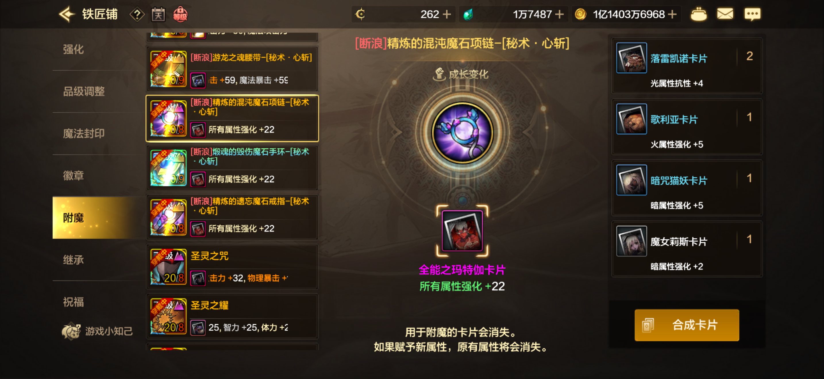Screen dimensions: 824x379
Task: Click the 合成卡片 button
Action: pyautogui.click(x=687, y=325)
